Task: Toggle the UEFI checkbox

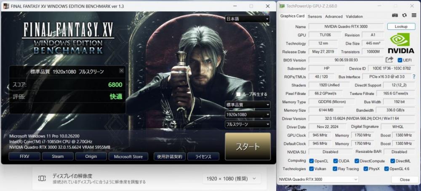Action: [400, 60]
